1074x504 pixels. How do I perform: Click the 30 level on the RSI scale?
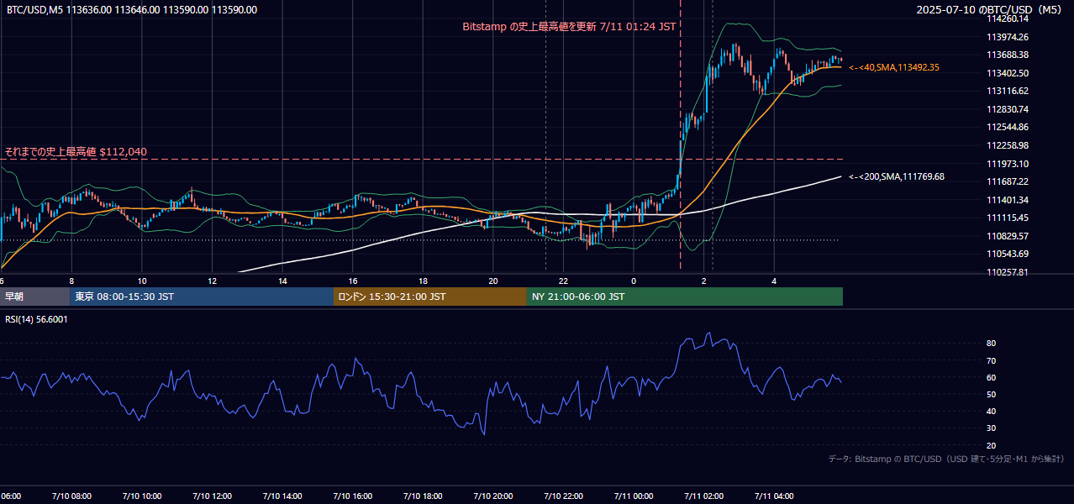[x=991, y=428]
